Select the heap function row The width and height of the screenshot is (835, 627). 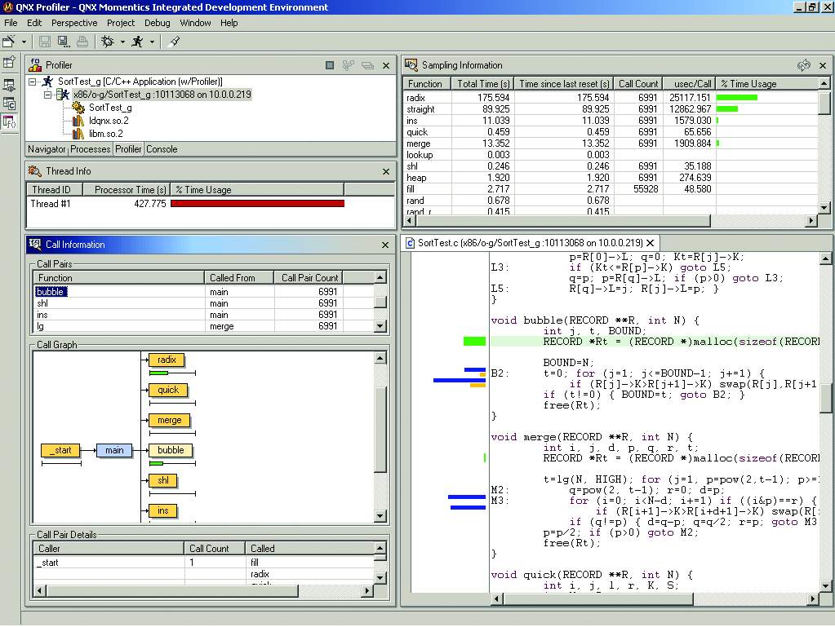tap(611, 179)
